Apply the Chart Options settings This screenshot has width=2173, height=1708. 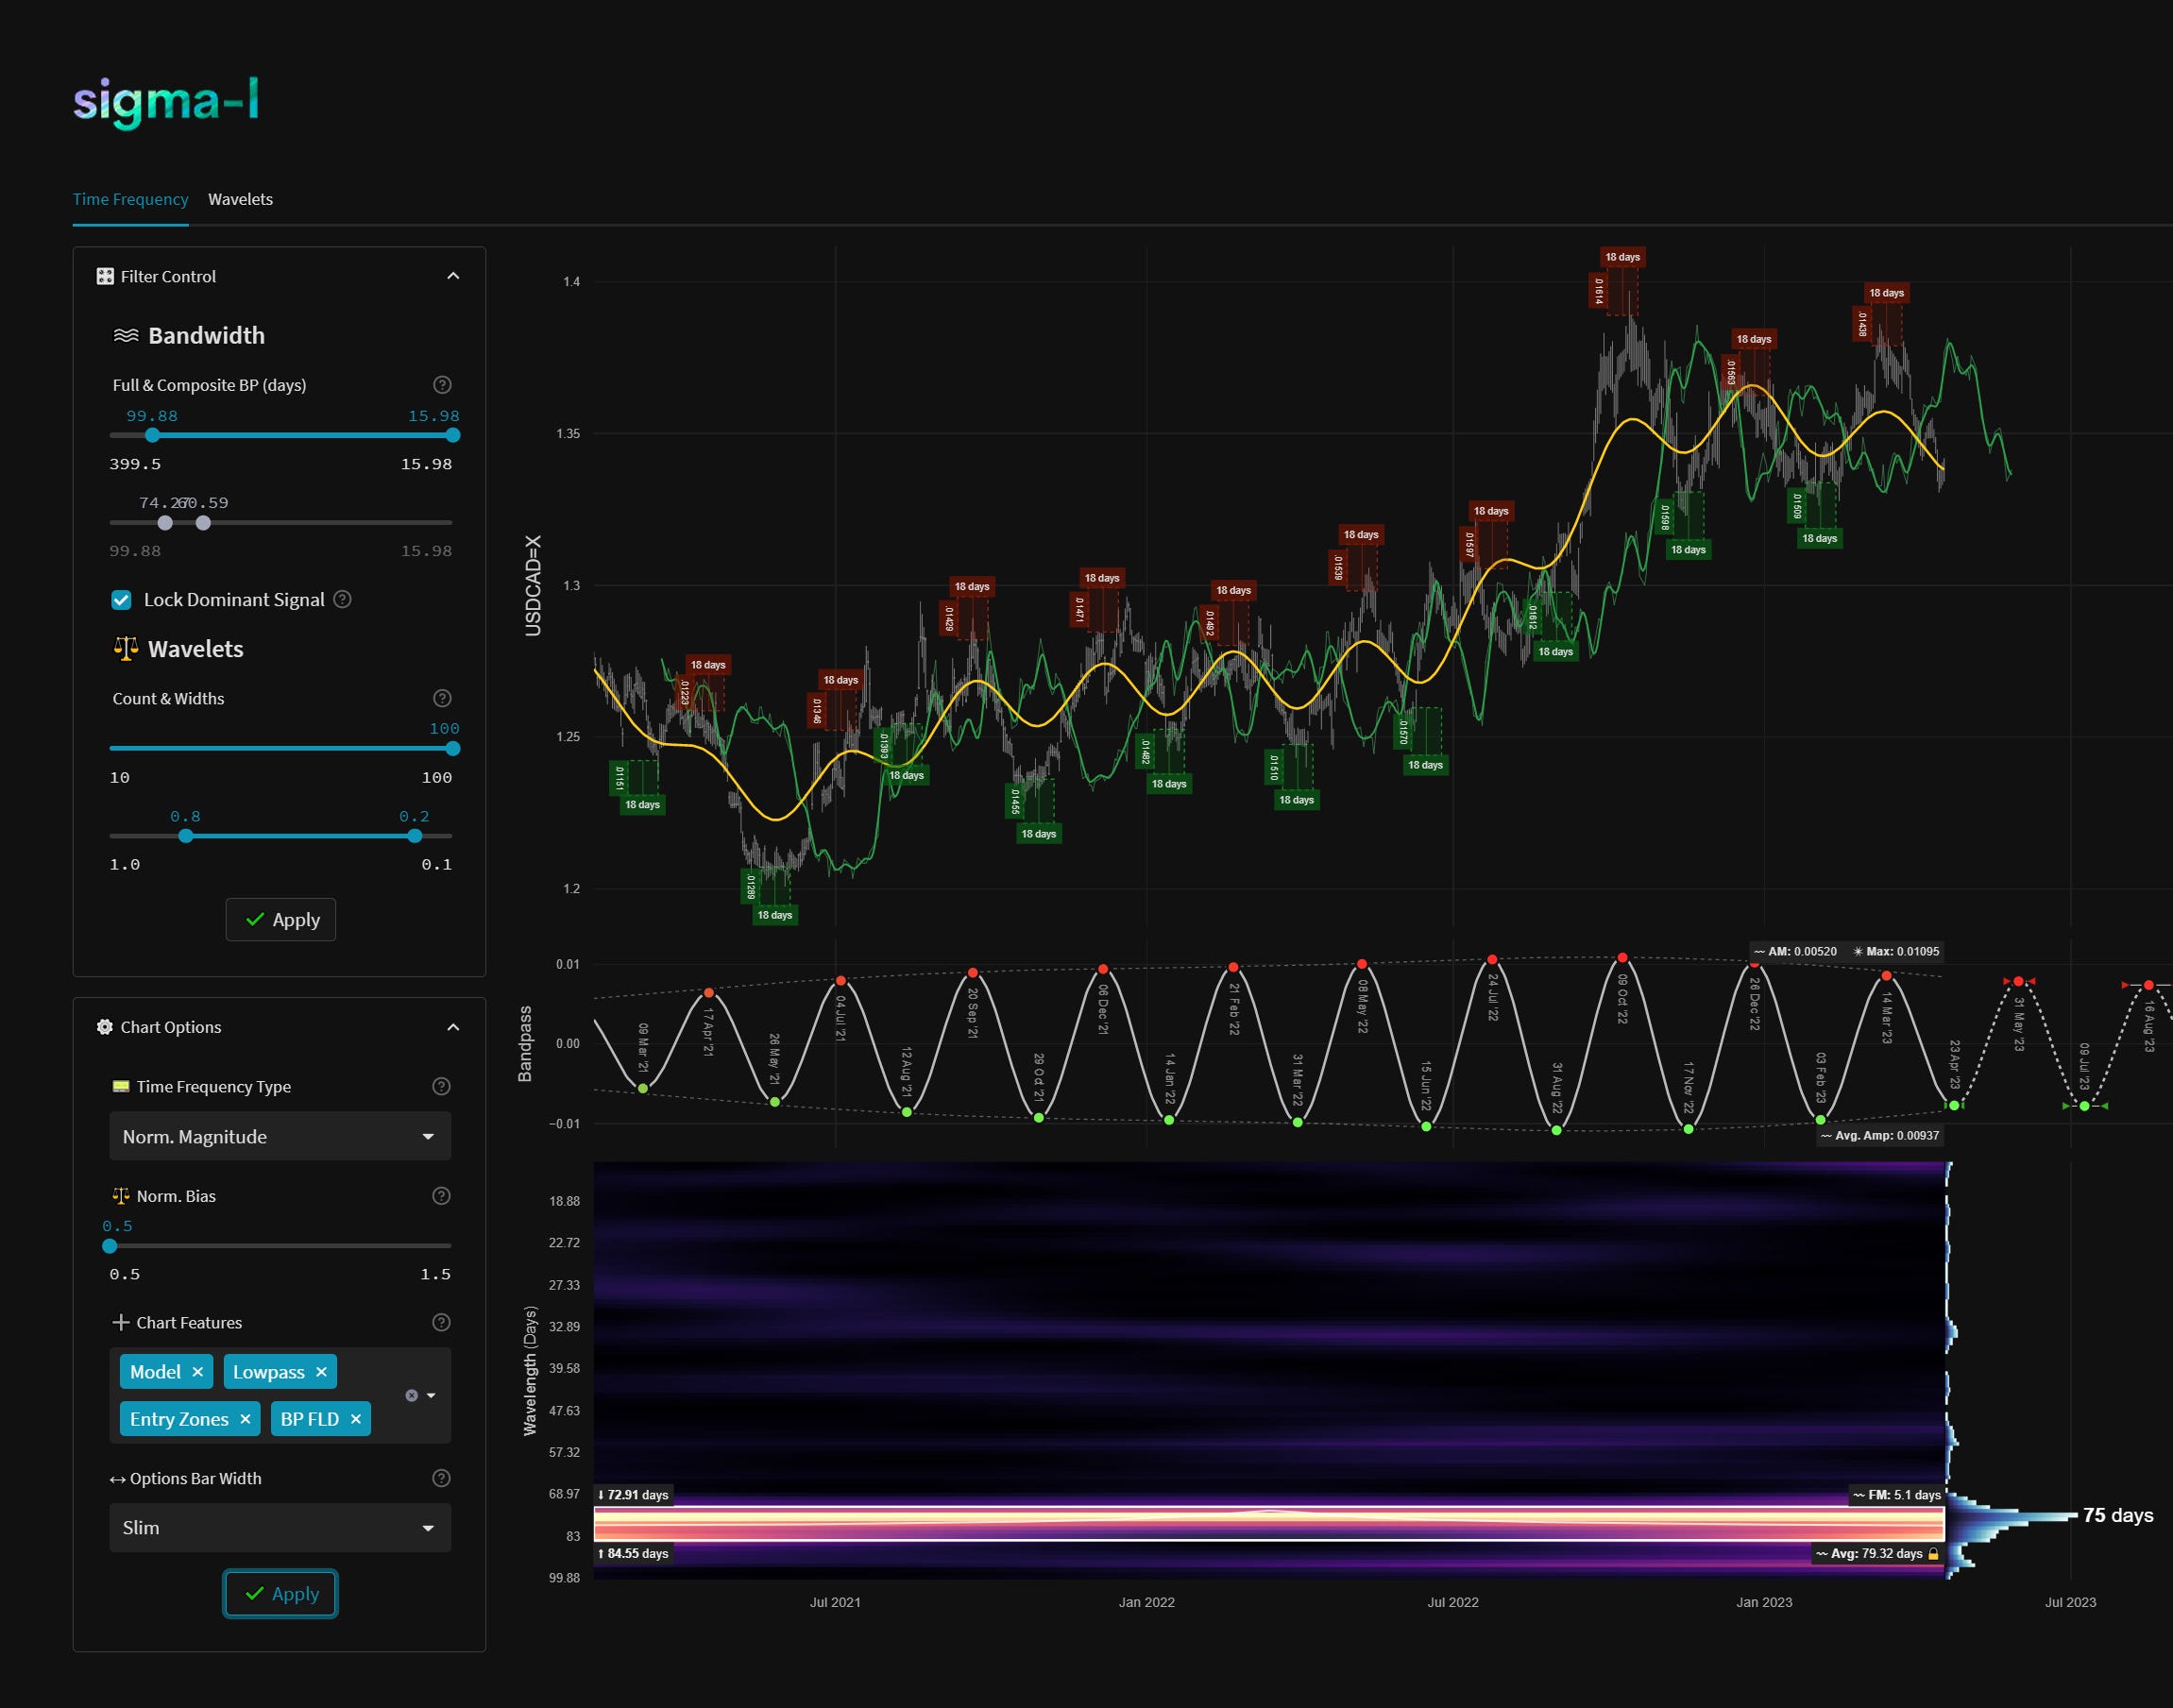click(280, 1594)
